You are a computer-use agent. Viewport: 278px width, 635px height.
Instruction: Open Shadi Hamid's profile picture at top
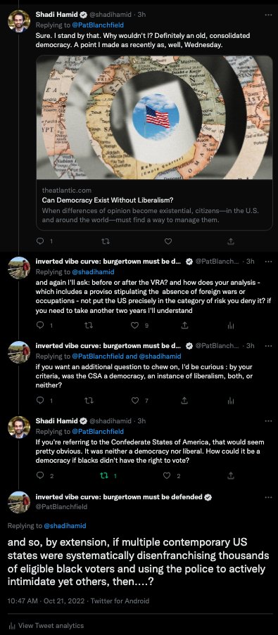pyautogui.click(x=18, y=20)
